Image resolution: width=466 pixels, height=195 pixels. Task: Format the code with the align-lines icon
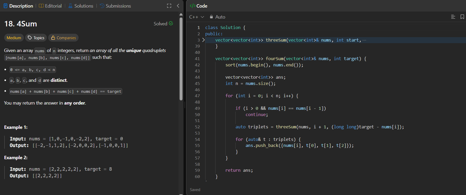pos(454,17)
